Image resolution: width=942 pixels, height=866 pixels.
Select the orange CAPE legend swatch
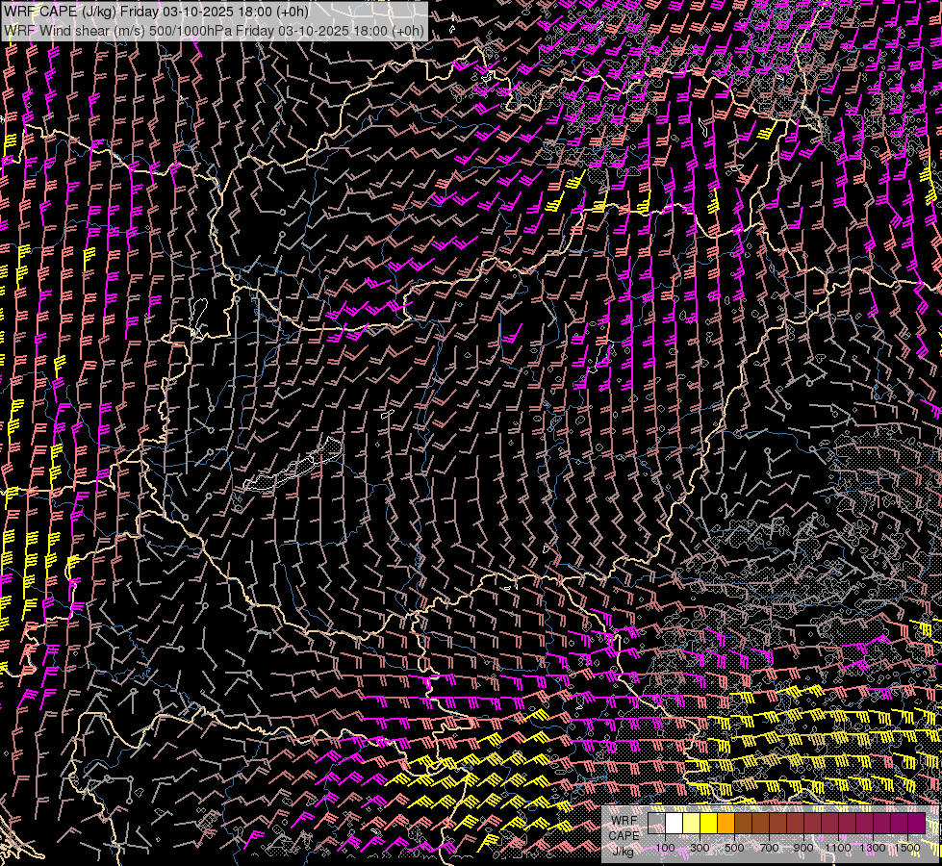[726, 823]
